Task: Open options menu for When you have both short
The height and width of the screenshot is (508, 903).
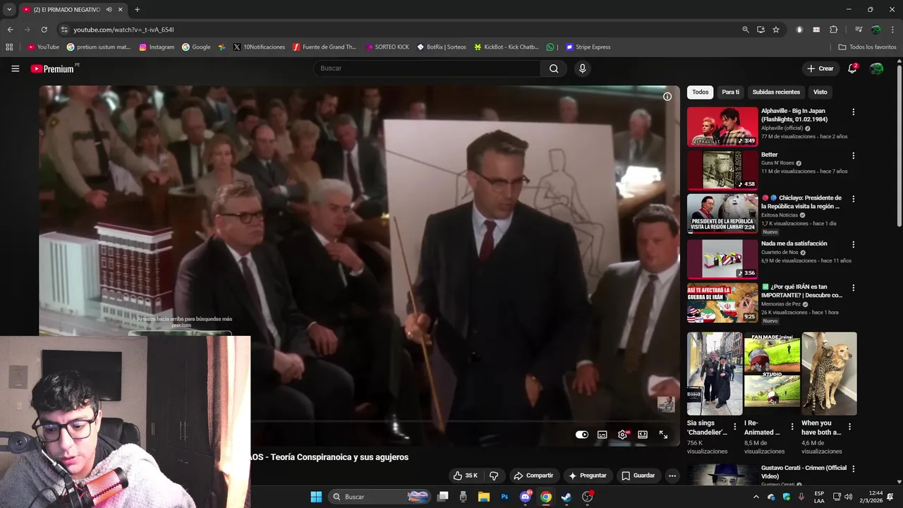Action: click(849, 427)
